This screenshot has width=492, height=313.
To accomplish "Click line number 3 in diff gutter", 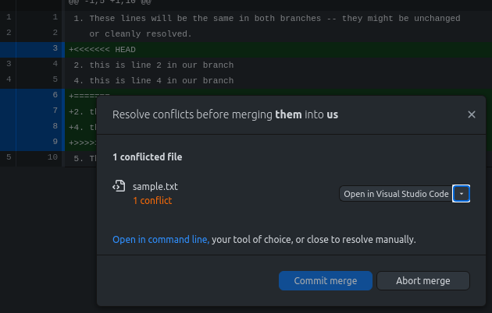I will coord(55,49).
